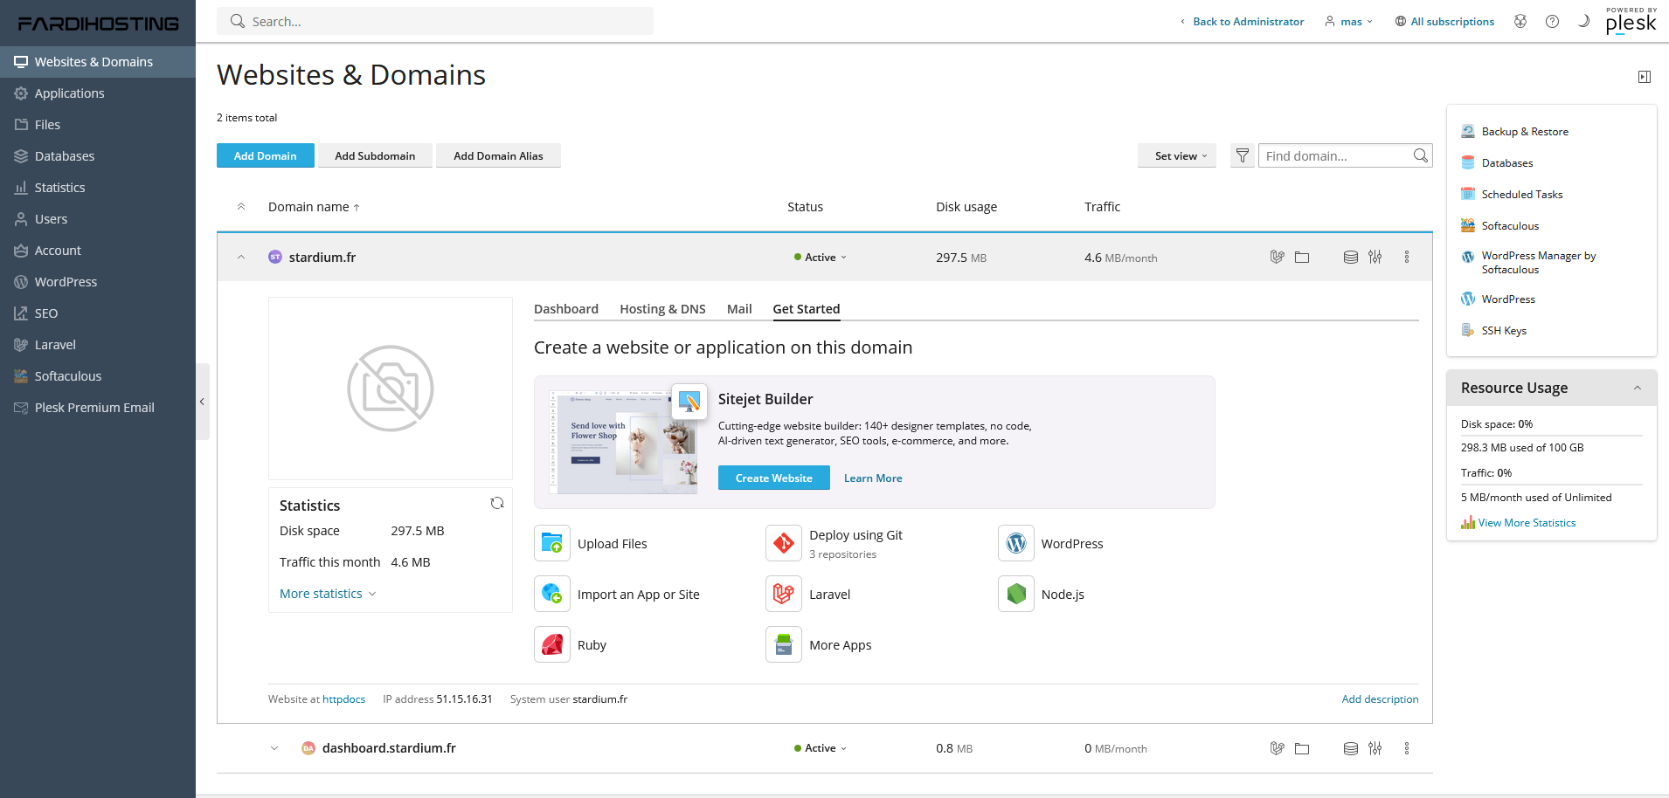Collapse the left navigation sidebar handle

tap(202, 402)
